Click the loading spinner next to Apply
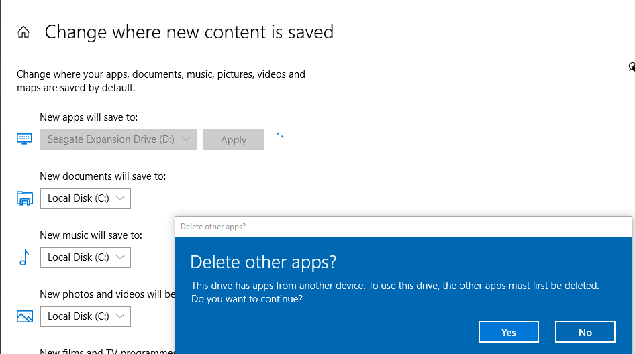 pyautogui.click(x=280, y=135)
